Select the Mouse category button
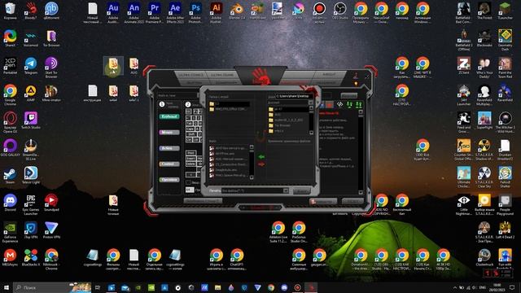This screenshot has width=521, height=293. click(x=169, y=132)
